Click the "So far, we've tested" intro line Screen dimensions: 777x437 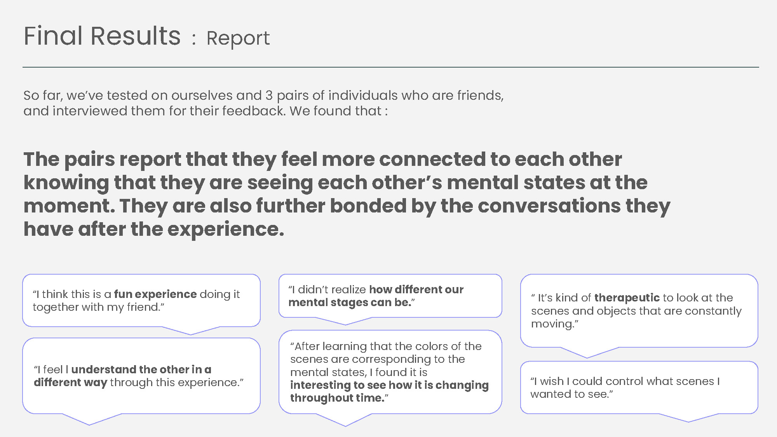263,95
